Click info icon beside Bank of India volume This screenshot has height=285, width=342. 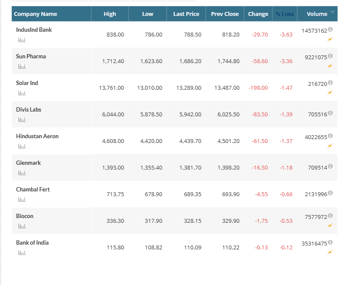tap(330, 242)
